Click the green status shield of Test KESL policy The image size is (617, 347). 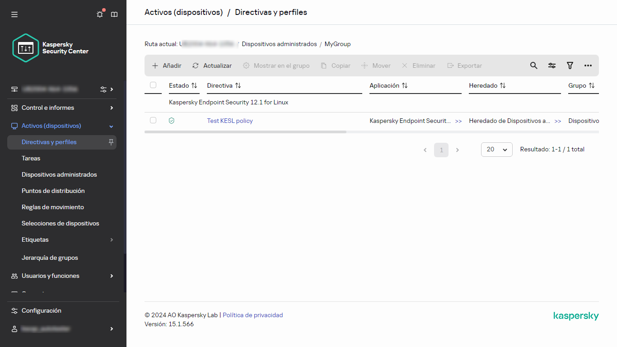[172, 121]
